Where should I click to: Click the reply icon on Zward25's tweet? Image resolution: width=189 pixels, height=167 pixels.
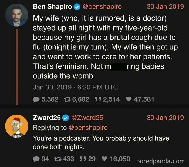[x=36, y=159]
